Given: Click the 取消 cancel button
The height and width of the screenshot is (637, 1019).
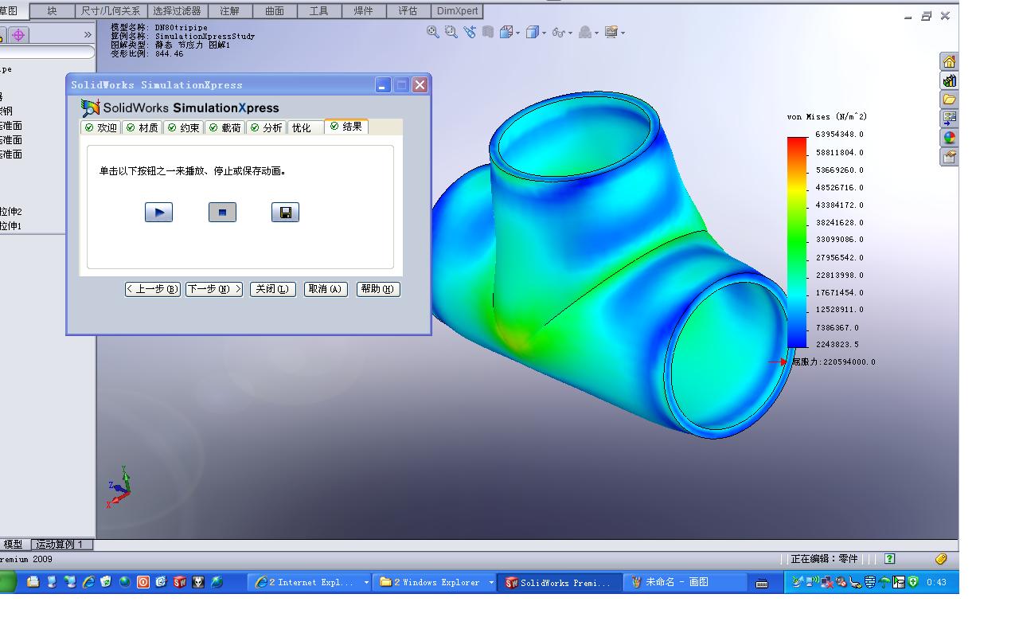Looking at the screenshot, I should (x=326, y=289).
